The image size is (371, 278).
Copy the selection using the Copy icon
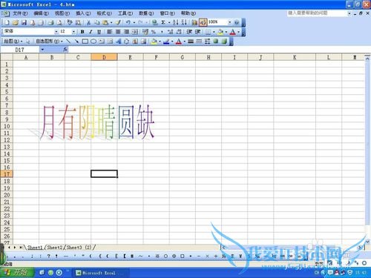pos(97,23)
